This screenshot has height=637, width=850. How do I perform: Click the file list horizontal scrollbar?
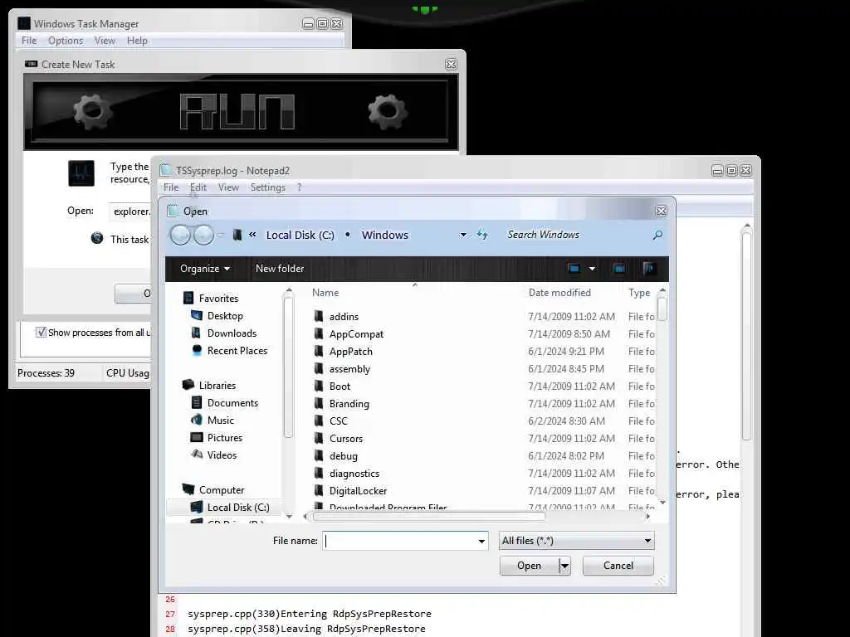(428, 516)
